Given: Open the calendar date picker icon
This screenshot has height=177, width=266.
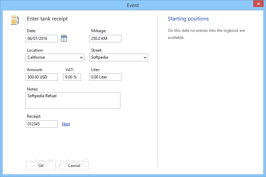Looking at the screenshot, I should click(x=64, y=38).
